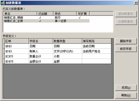Click the 数量合计 field name cell
The width and height of the screenshot is (139, 101).
click(x=41, y=56)
